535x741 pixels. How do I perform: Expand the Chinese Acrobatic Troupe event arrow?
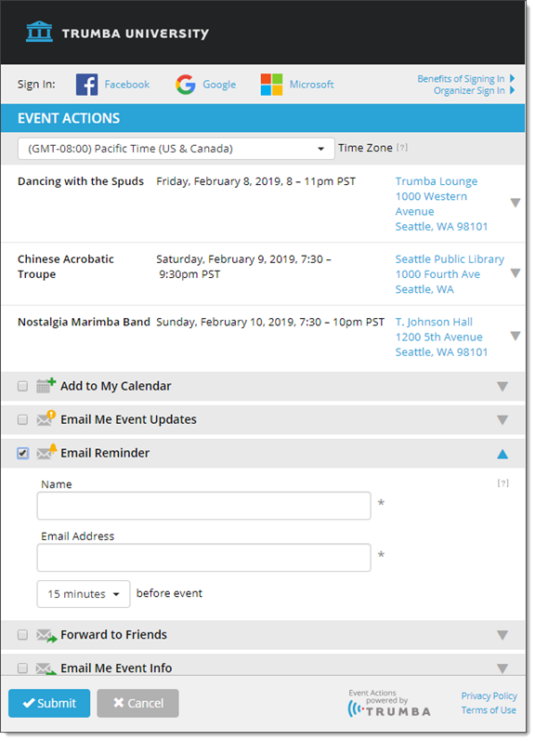pyautogui.click(x=515, y=273)
